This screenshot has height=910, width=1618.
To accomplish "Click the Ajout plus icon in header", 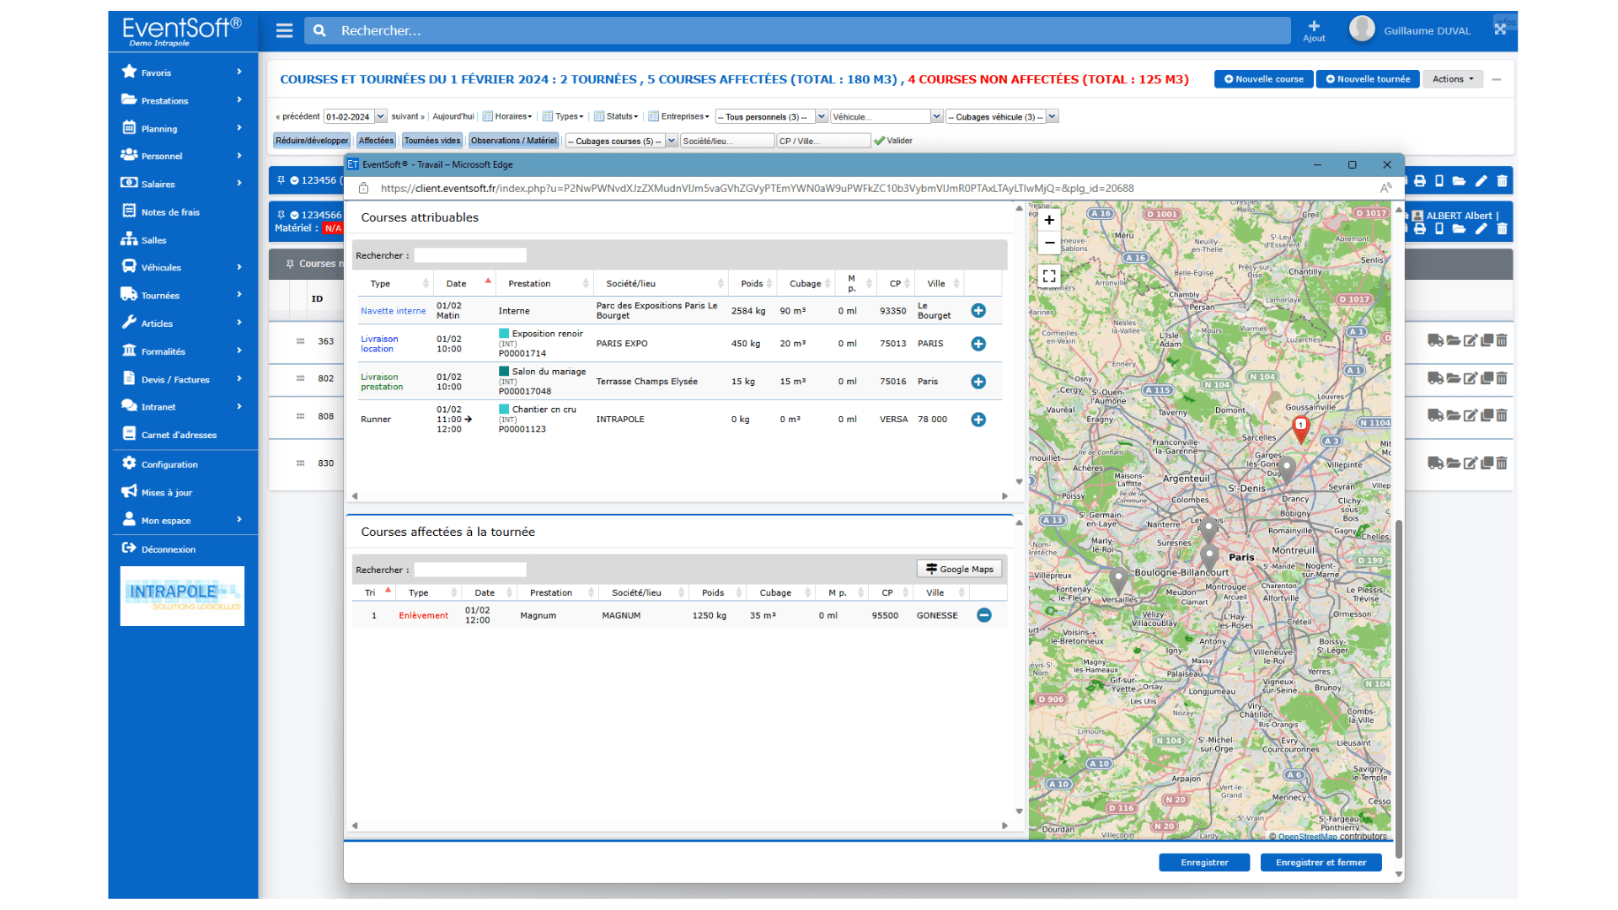I will tap(1313, 27).
